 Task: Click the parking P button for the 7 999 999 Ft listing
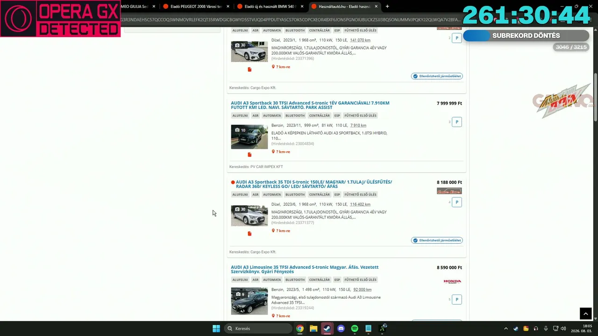coord(457,122)
